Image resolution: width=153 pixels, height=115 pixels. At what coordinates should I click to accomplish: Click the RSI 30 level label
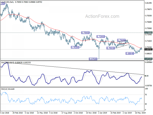click(146, 104)
